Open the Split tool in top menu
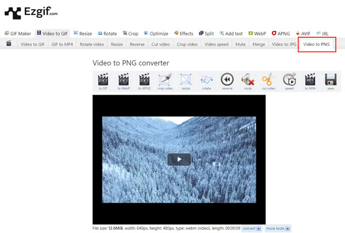The width and height of the screenshot is (345, 233). [206, 34]
